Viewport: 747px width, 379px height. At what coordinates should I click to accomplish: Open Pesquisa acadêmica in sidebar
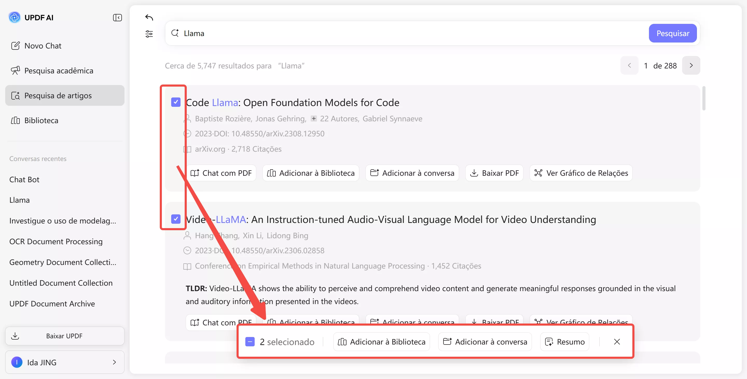(59, 71)
